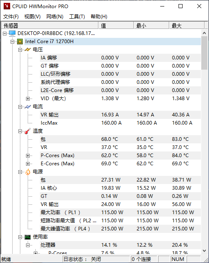Click the Intel Core i7 12700H chip icon
The width and height of the screenshot is (209, 263).
[20, 42]
